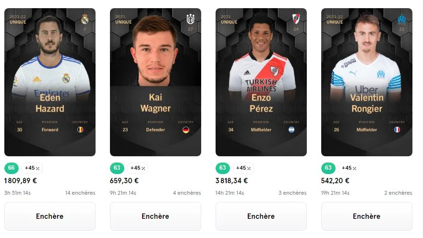Click Enchère button for Enzo Pérez
423x238 pixels.
click(261, 216)
